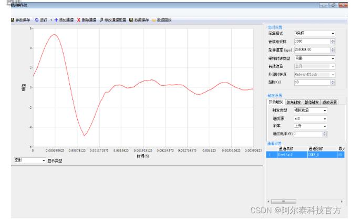
Task: Click the stepper on the 1000 samples field
Action: click(333, 42)
